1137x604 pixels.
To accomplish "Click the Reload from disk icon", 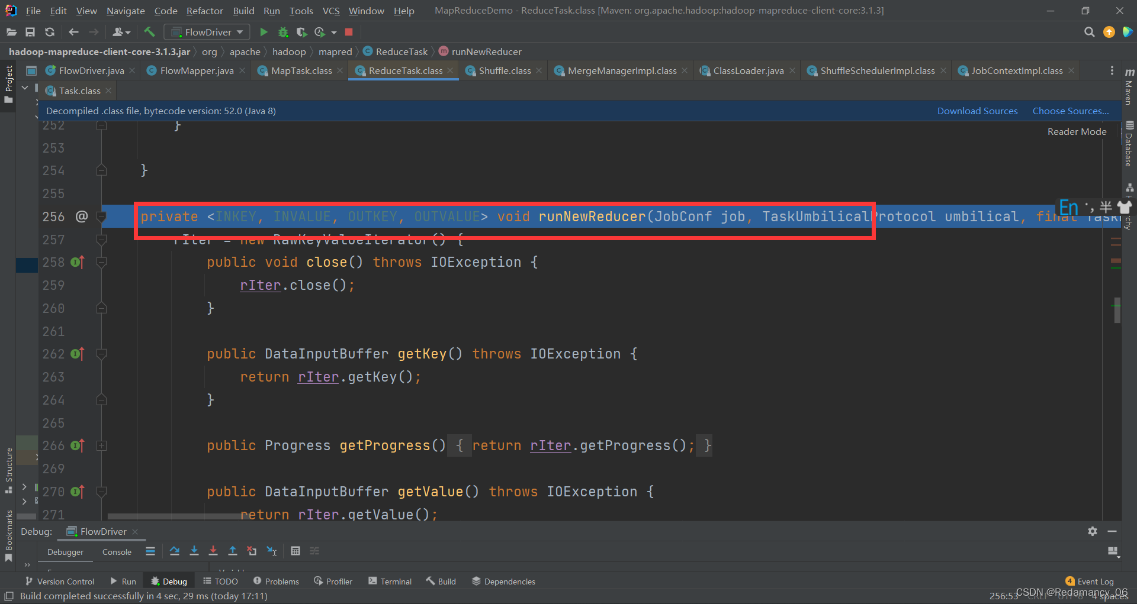I will pyautogui.click(x=50, y=32).
